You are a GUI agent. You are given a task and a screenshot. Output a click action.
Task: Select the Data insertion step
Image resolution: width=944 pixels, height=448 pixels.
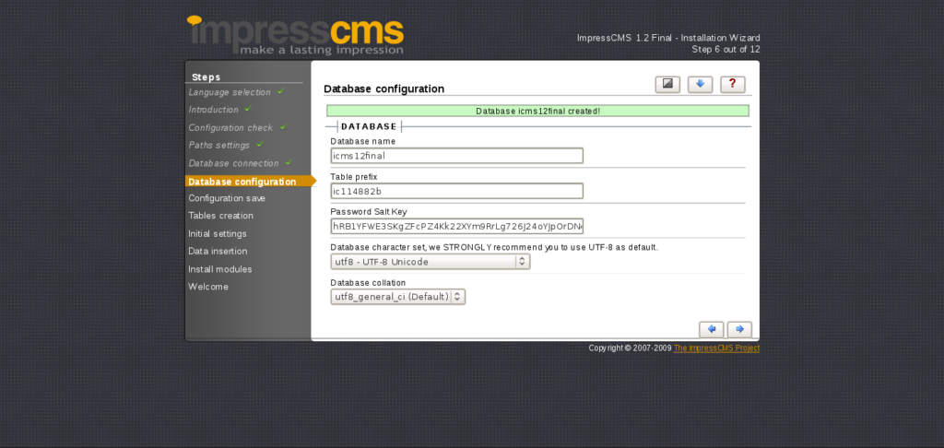218,251
